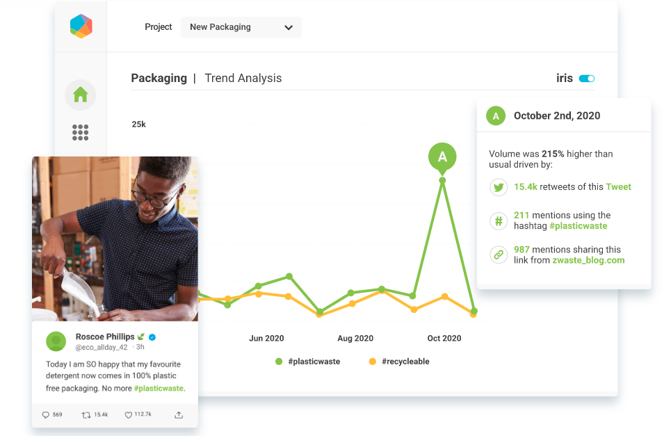Select the chain link icon for shared links

(x=498, y=255)
